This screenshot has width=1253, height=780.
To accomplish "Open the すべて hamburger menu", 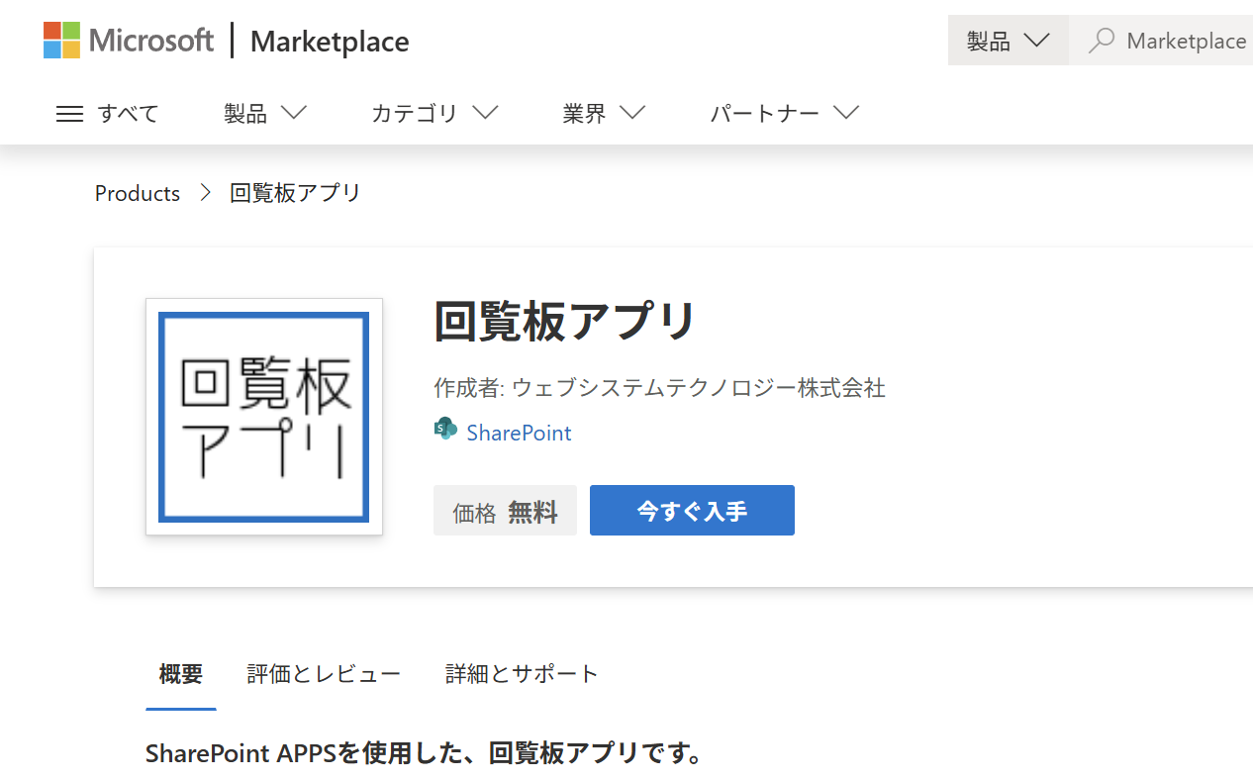I will point(107,114).
